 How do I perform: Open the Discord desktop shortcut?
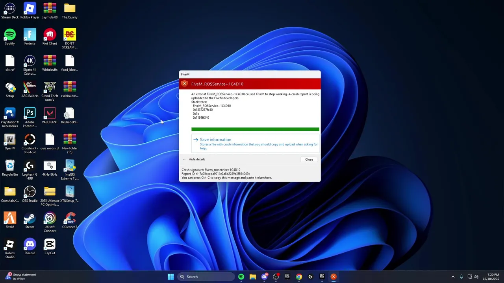pyautogui.click(x=30, y=247)
